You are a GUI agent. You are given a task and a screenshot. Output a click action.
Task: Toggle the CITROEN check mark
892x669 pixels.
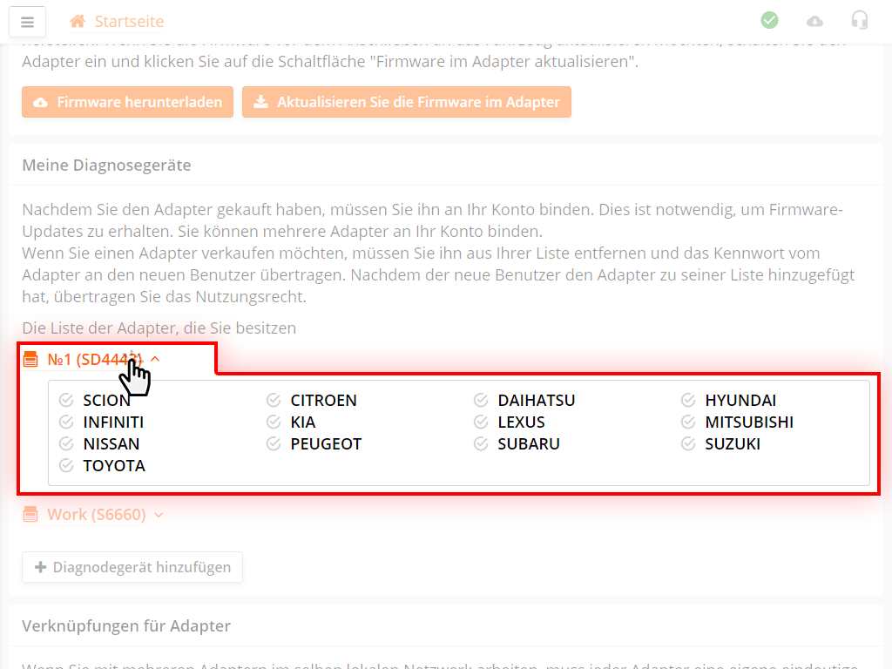click(x=274, y=401)
